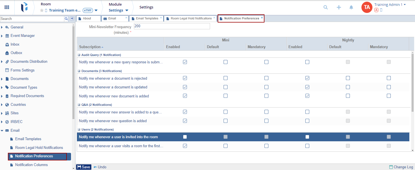This screenshot has width=415, height=170.
Task: Click the sidebar search magnifier icon
Action: point(66,19)
